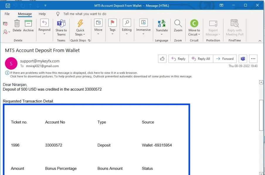Screen dimensions: 265x175
Task: Click the Reply button
Action: (179, 59)
